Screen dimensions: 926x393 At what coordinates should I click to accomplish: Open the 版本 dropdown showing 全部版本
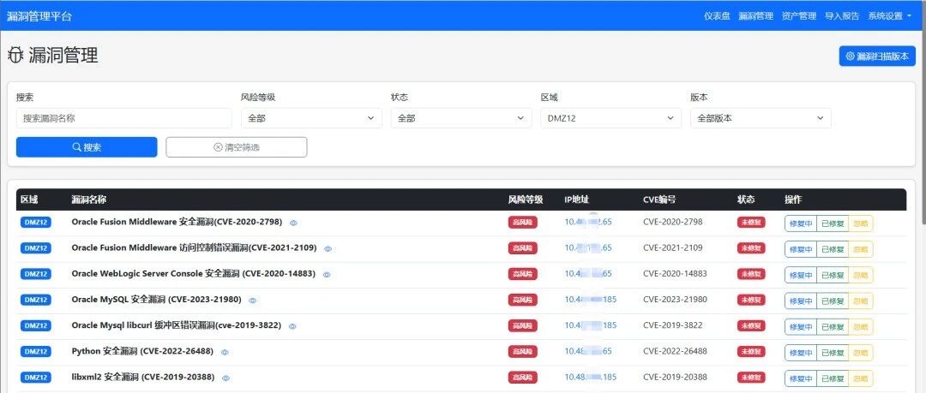[x=761, y=118]
